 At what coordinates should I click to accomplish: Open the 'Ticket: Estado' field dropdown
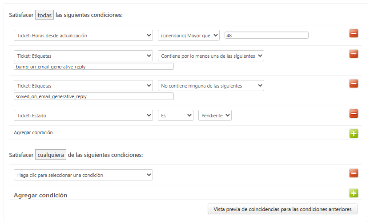tap(83, 116)
